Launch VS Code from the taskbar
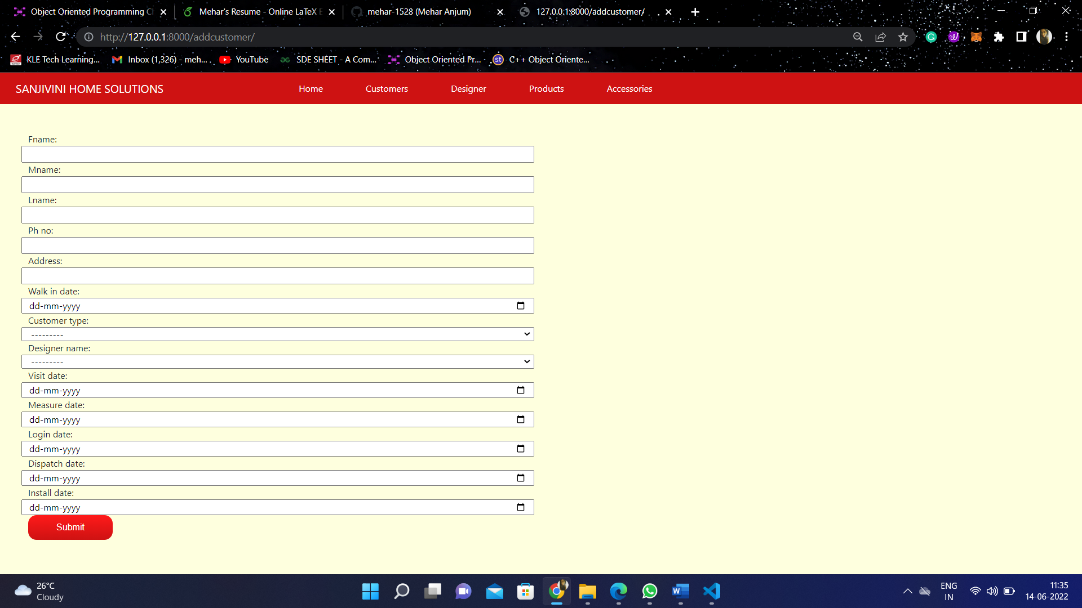The height and width of the screenshot is (608, 1082). tap(711, 592)
